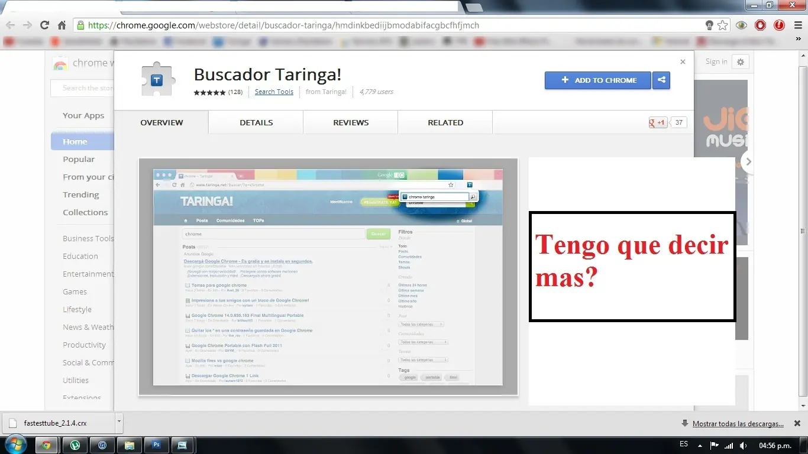The width and height of the screenshot is (808, 454).
Task: Click the Search Tools category link
Action: tap(274, 92)
